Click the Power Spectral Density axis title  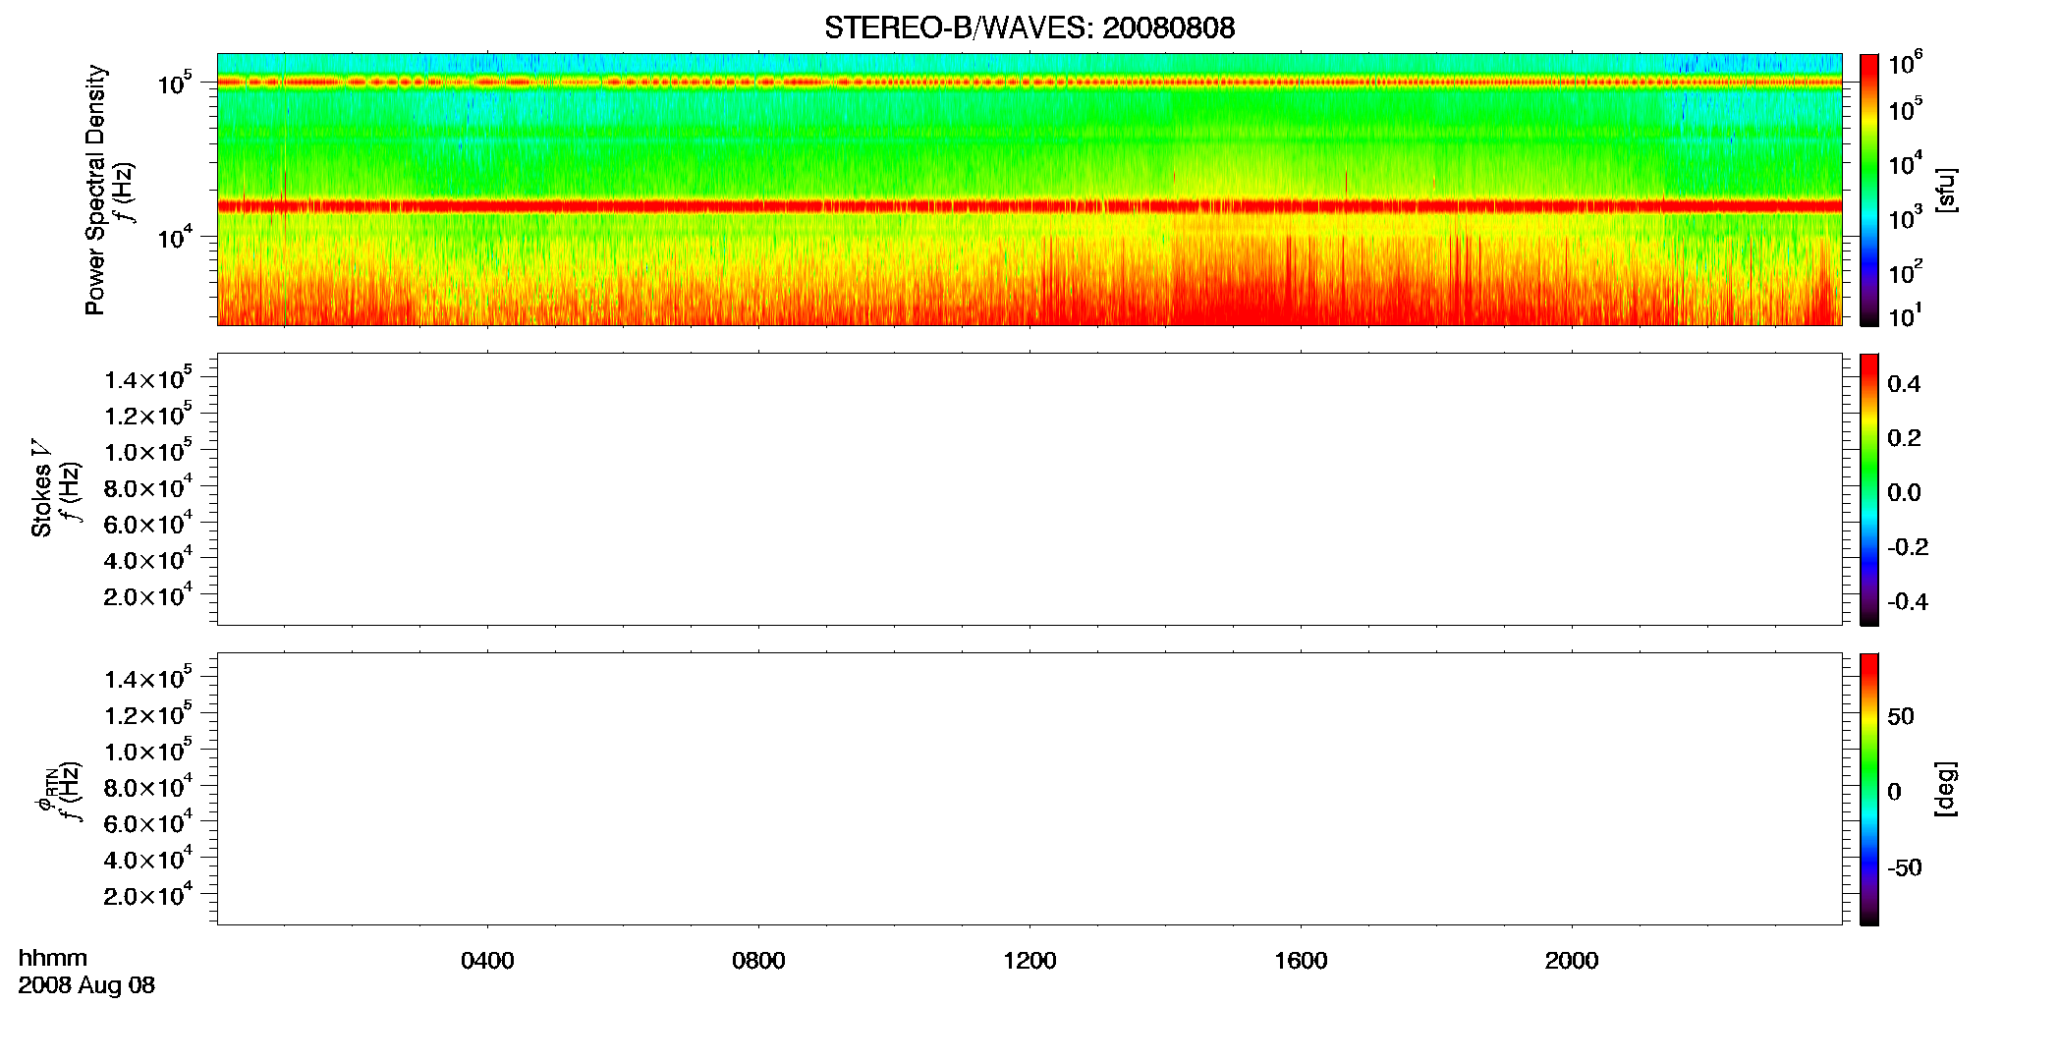click(95, 190)
